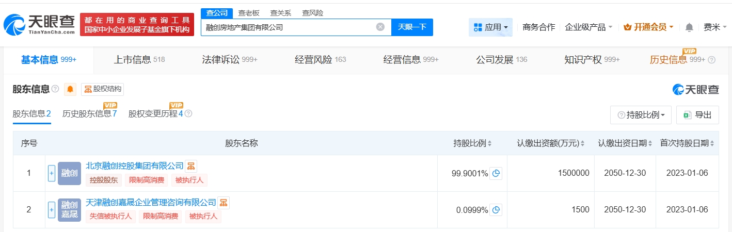Image resolution: width=732 pixels, height=232 pixels.
Task: Open equity structure icon for 北京融创控股集团有限公司
Action: click(191, 166)
